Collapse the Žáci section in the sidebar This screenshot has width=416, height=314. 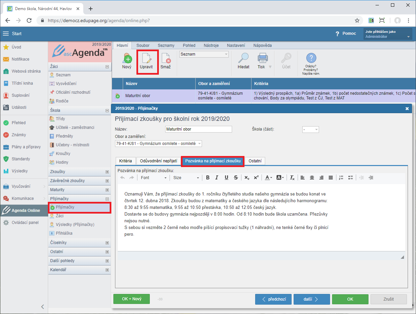pyautogui.click(x=107, y=67)
